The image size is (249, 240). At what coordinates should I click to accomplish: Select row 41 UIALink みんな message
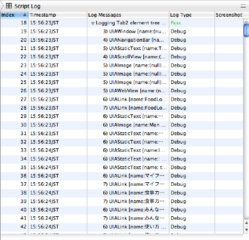tap(134, 218)
